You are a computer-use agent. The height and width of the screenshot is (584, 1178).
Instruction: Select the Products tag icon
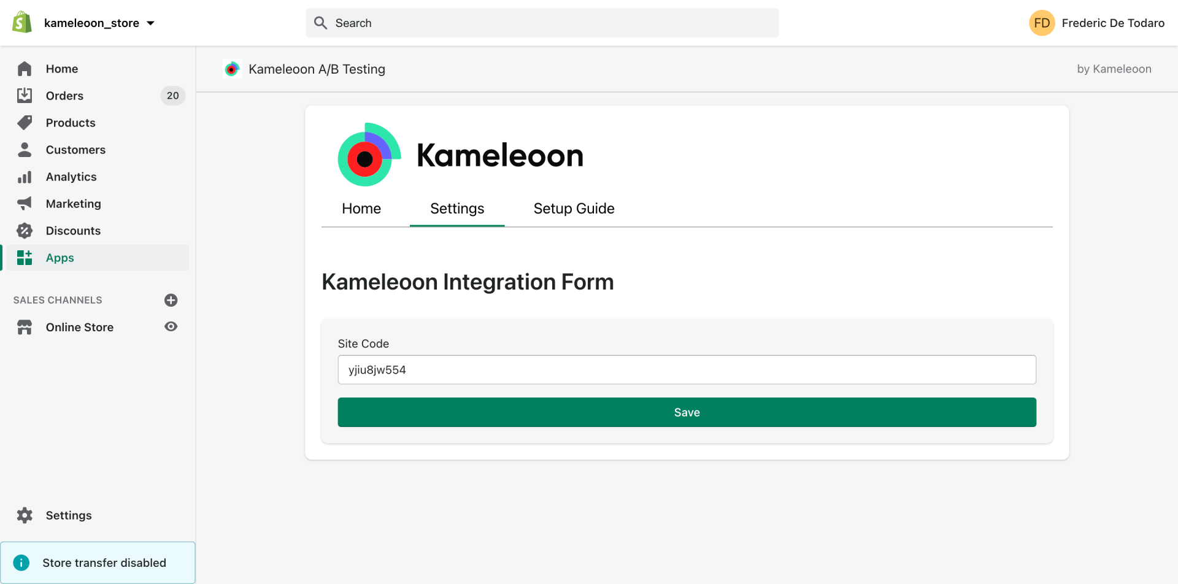click(x=25, y=123)
